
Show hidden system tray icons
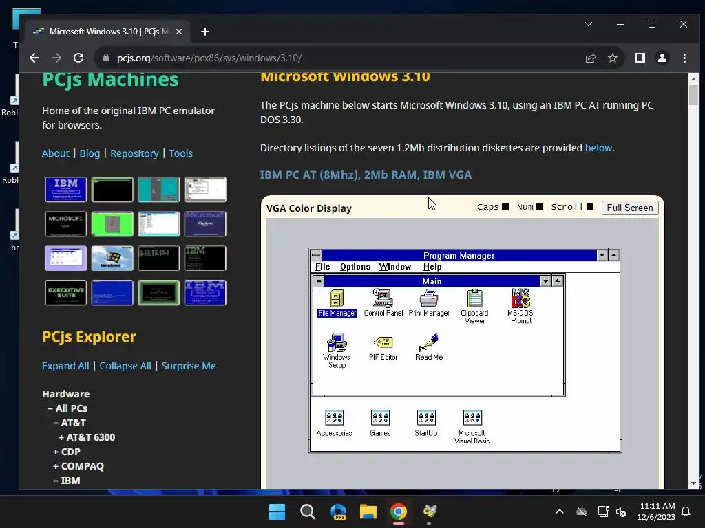560,511
